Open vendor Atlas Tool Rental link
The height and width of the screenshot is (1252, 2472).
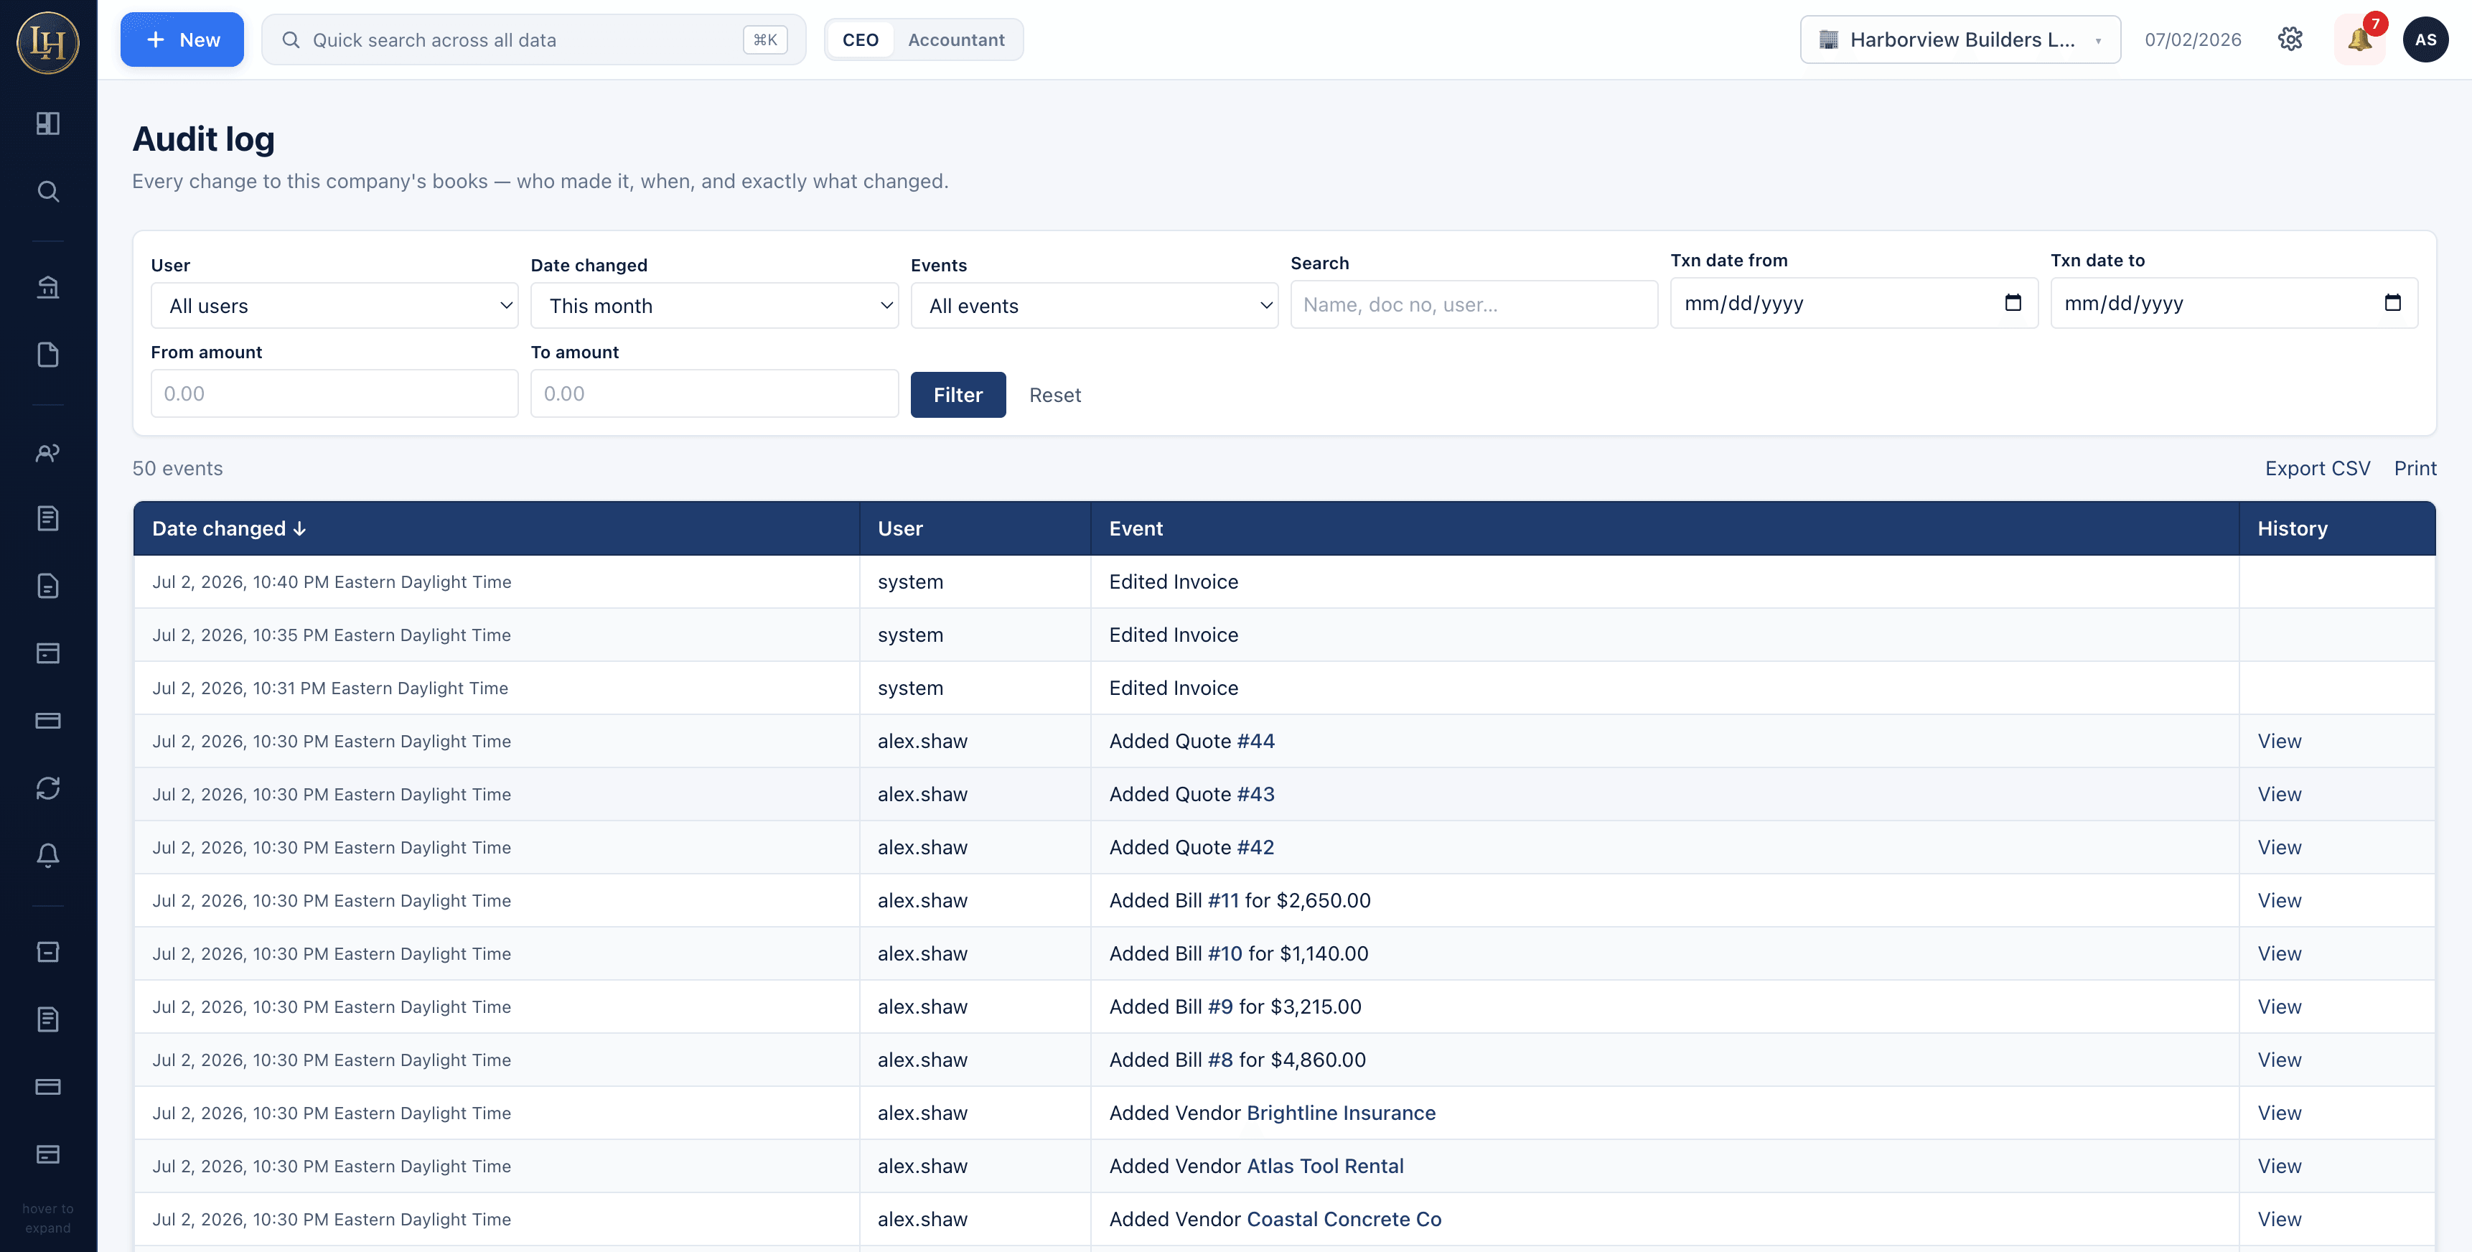pyautogui.click(x=1324, y=1167)
